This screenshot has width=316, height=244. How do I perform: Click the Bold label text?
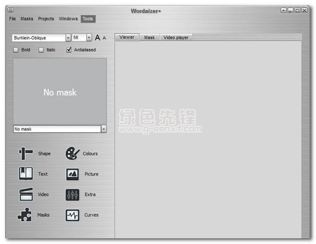pyautogui.click(x=26, y=50)
